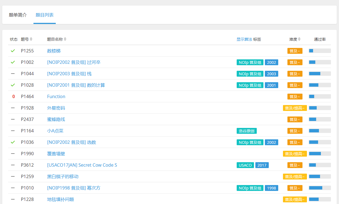Click the 普及/提高− difficulty badge for 外星密码
This screenshot has width=339, height=204.
point(295,108)
